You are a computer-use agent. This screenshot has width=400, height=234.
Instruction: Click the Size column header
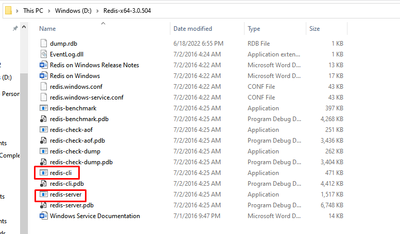(x=315, y=29)
